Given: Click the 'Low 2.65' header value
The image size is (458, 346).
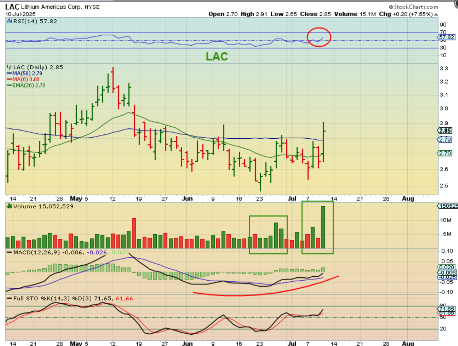Looking at the screenshot, I should click(x=285, y=14).
